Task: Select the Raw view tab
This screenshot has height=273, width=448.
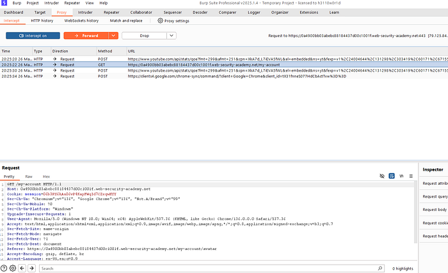Action: [29, 176]
